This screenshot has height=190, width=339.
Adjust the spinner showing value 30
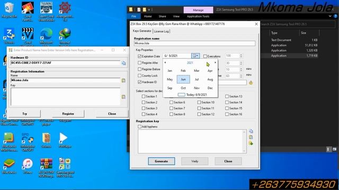(241, 63)
